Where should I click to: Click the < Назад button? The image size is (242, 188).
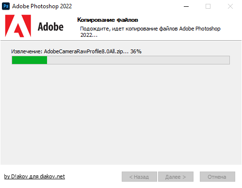(x=139, y=177)
